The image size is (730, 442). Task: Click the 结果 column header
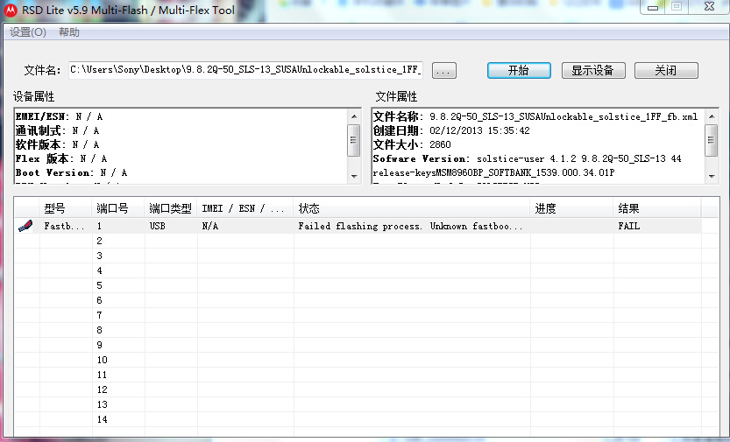click(x=657, y=208)
